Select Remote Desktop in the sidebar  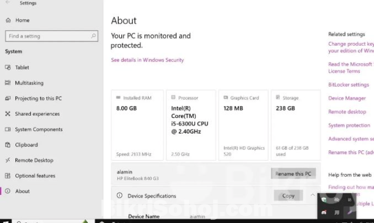[x=34, y=160]
